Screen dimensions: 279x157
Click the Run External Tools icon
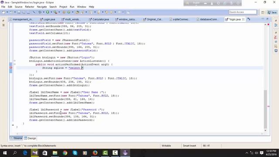(55, 12)
